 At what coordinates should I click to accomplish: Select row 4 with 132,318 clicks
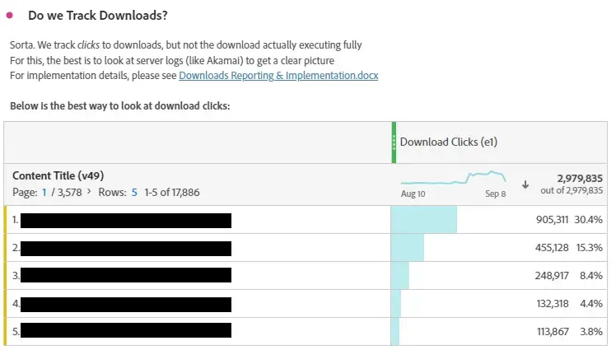[x=306, y=304]
